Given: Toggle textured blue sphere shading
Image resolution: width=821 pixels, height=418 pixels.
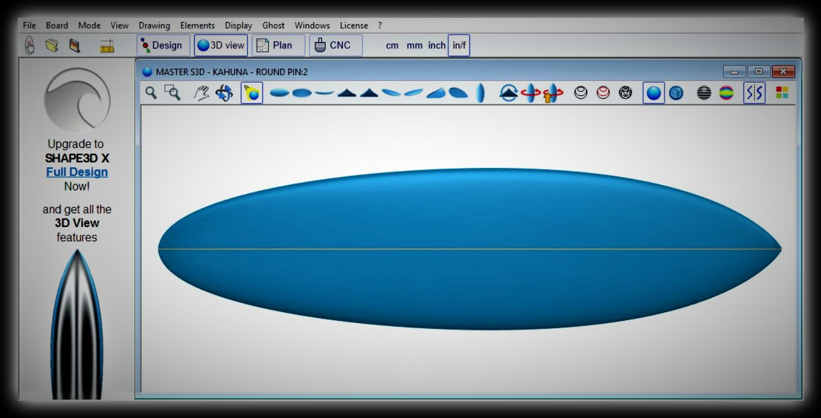Looking at the screenshot, I should click(x=676, y=93).
